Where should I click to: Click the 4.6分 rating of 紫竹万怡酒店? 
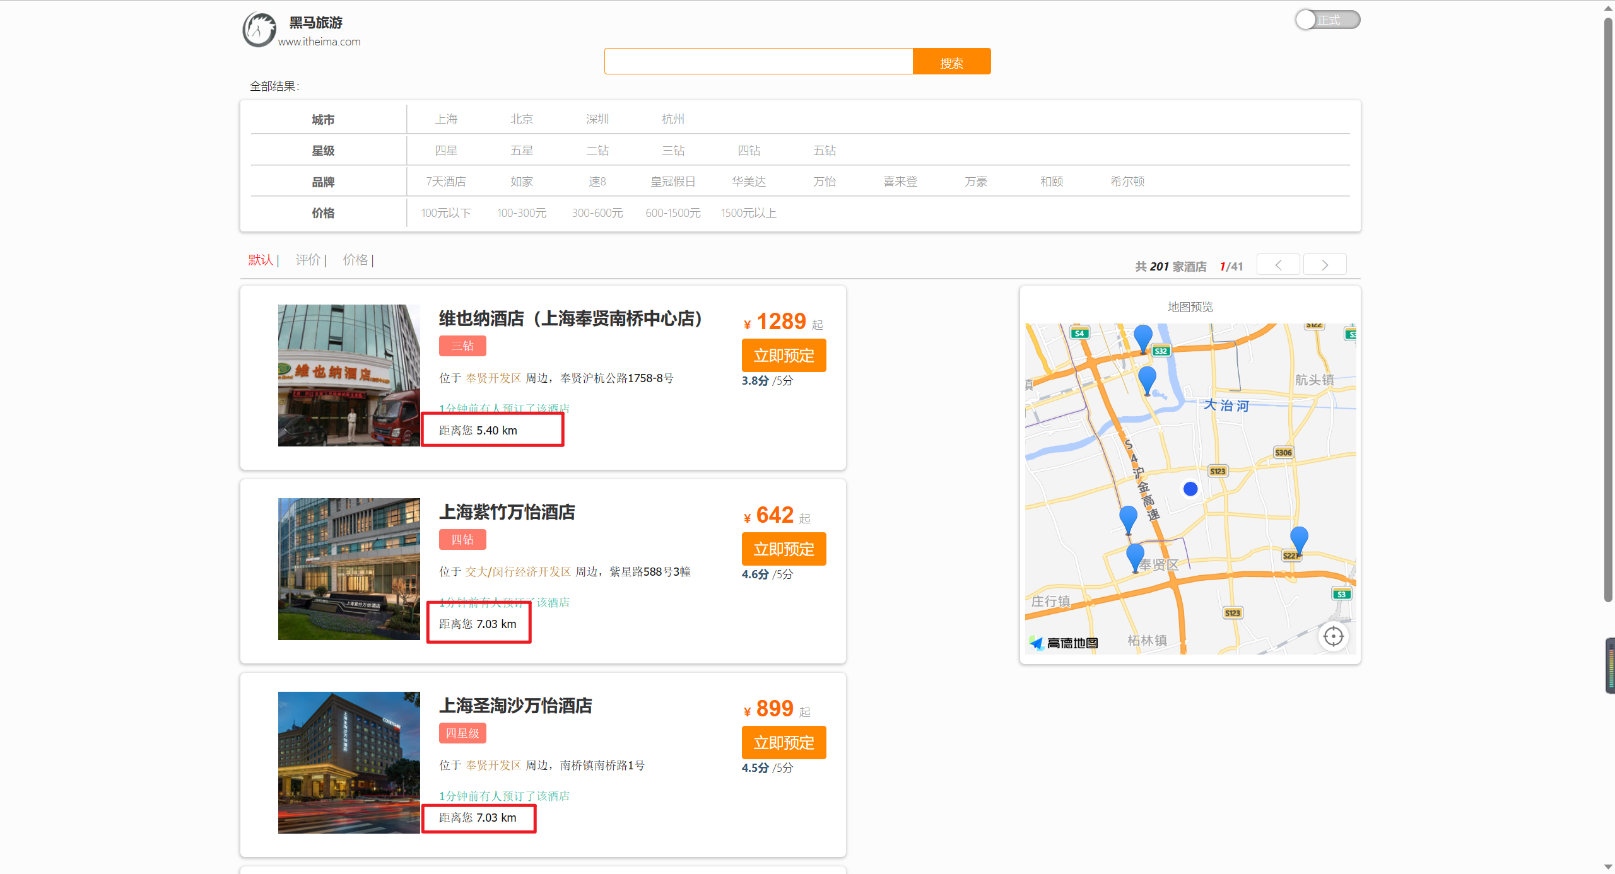pos(755,574)
